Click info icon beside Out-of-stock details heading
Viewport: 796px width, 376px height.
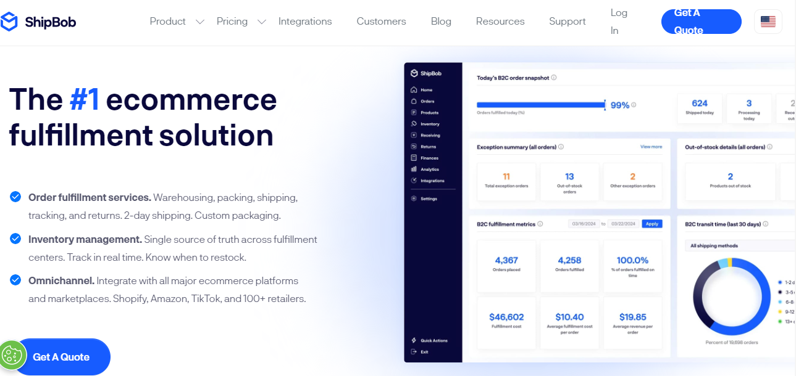(x=770, y=147)
